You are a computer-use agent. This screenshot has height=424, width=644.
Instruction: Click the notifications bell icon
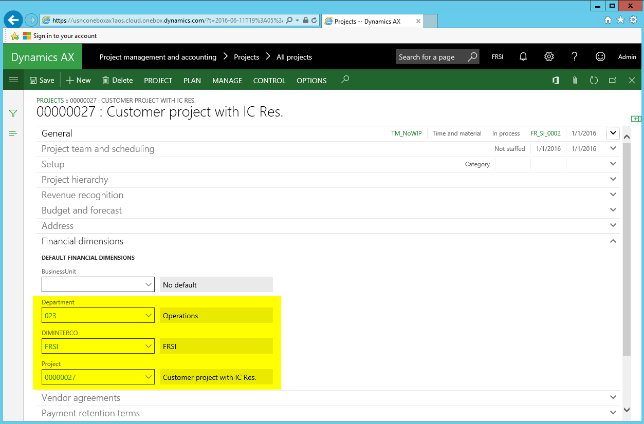click(523, 57)
